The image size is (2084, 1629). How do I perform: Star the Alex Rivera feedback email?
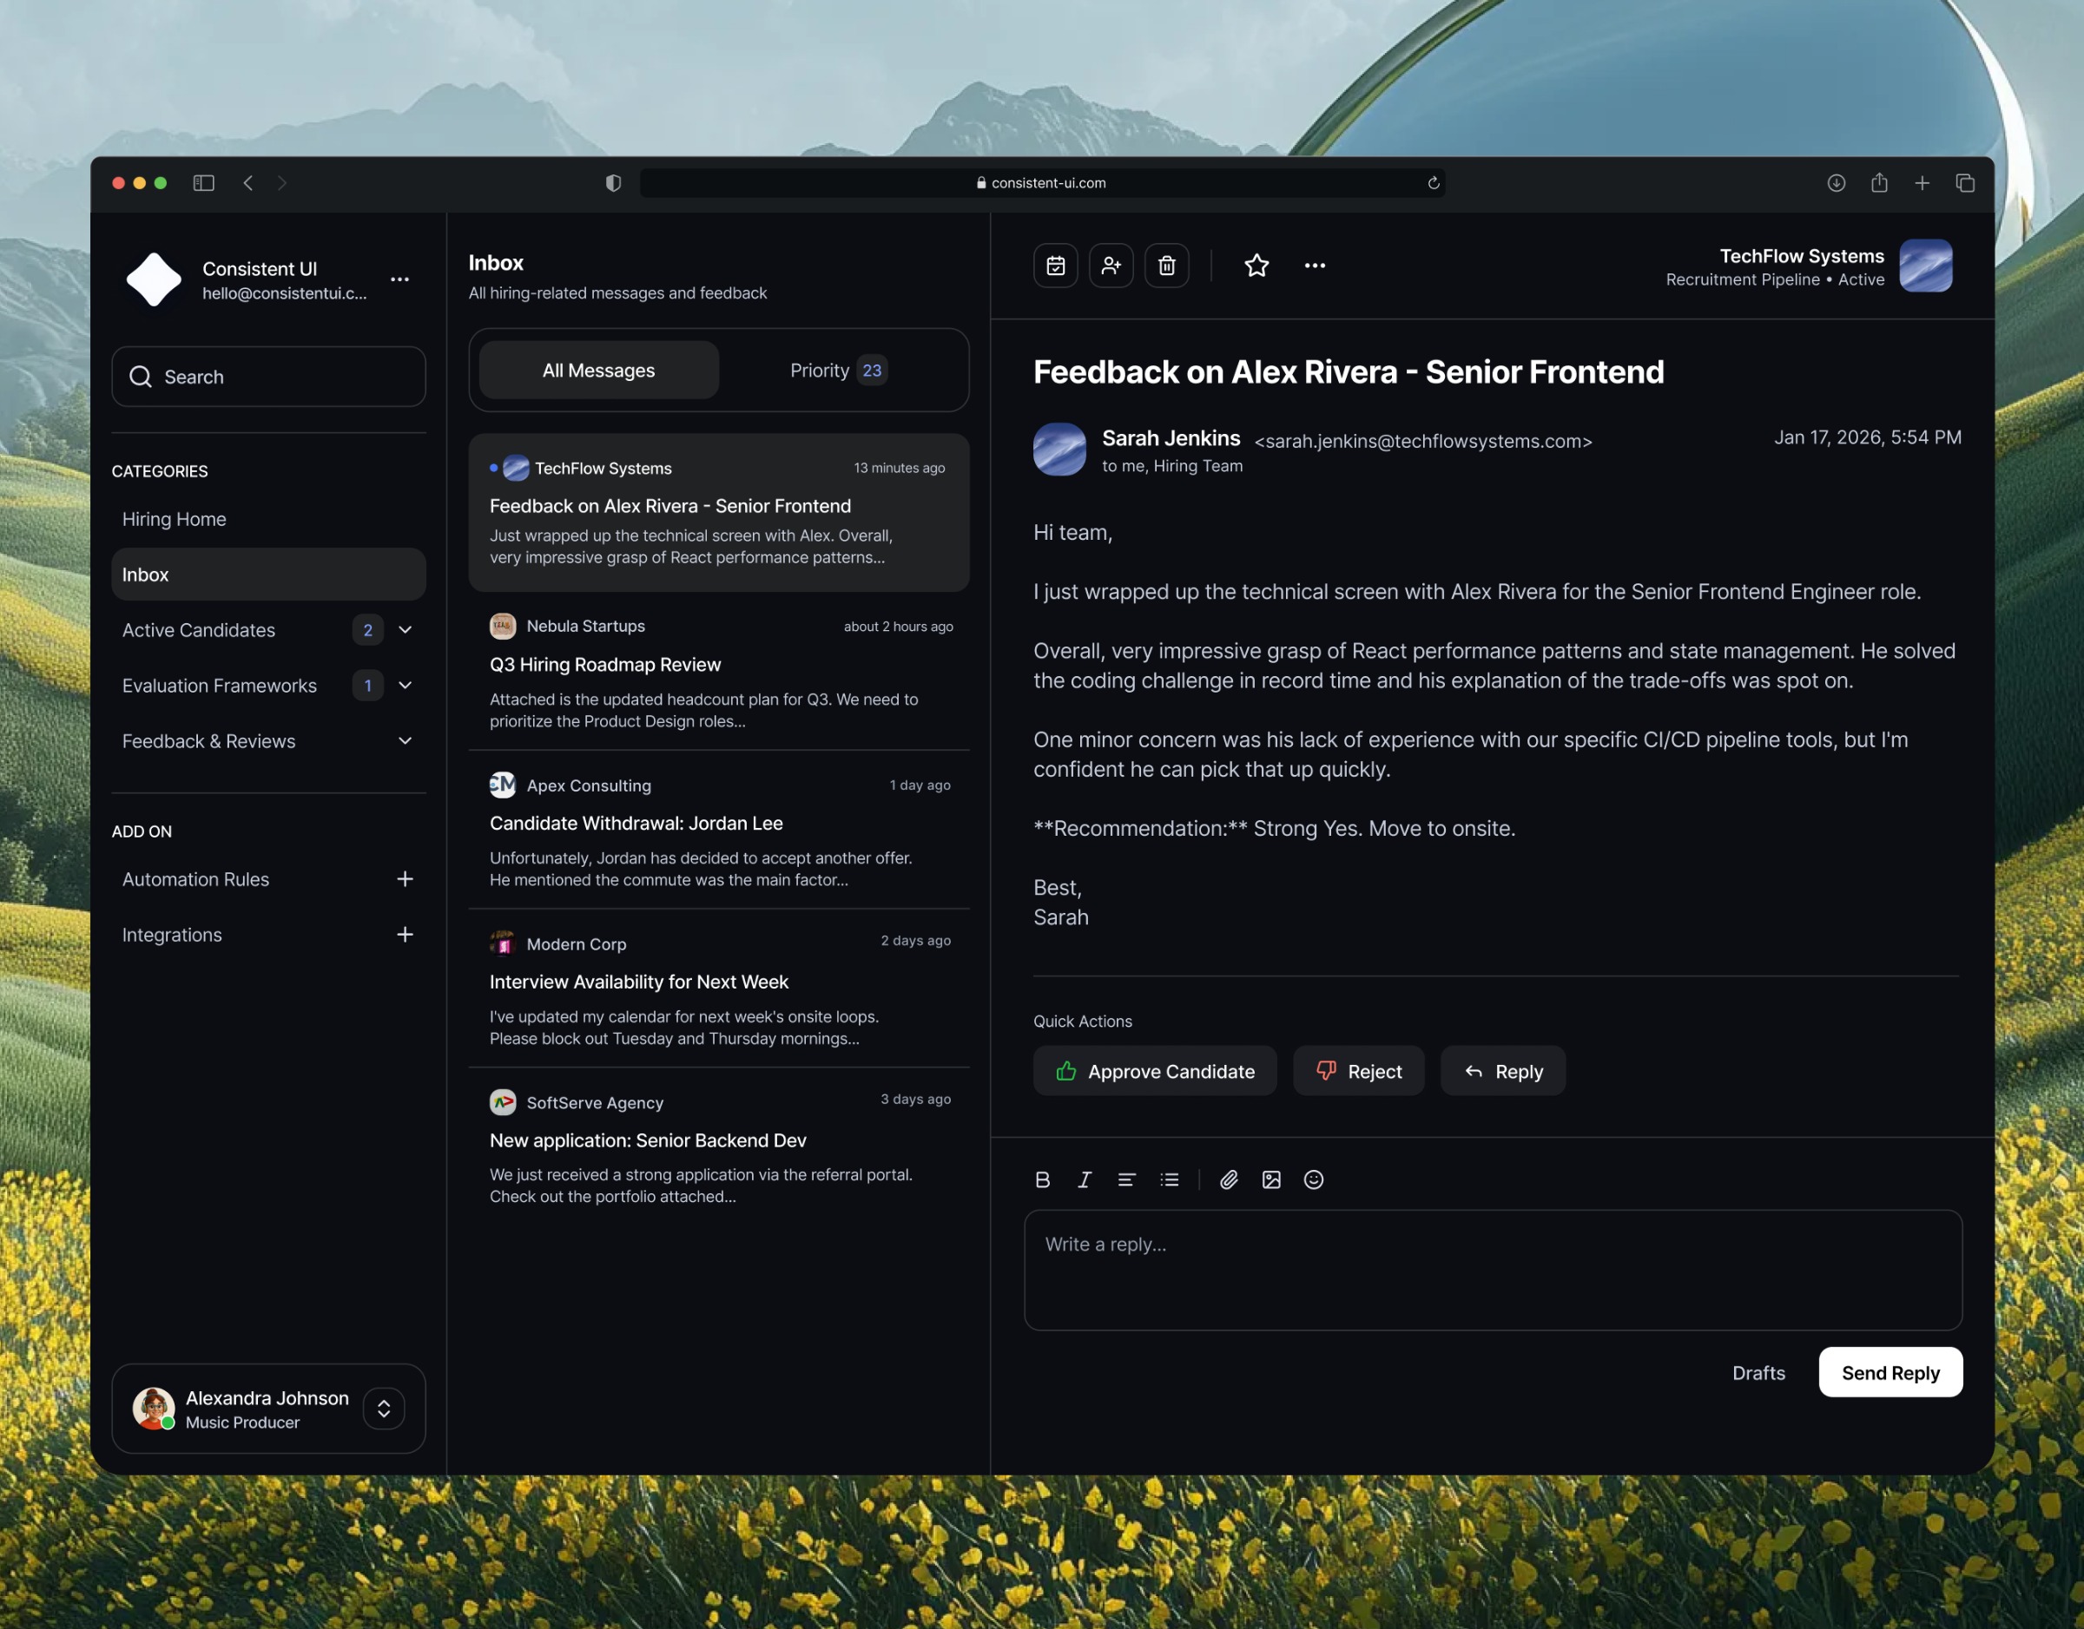1256,266
